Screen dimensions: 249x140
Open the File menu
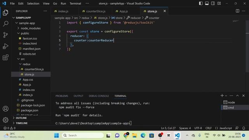coord(12,3)
